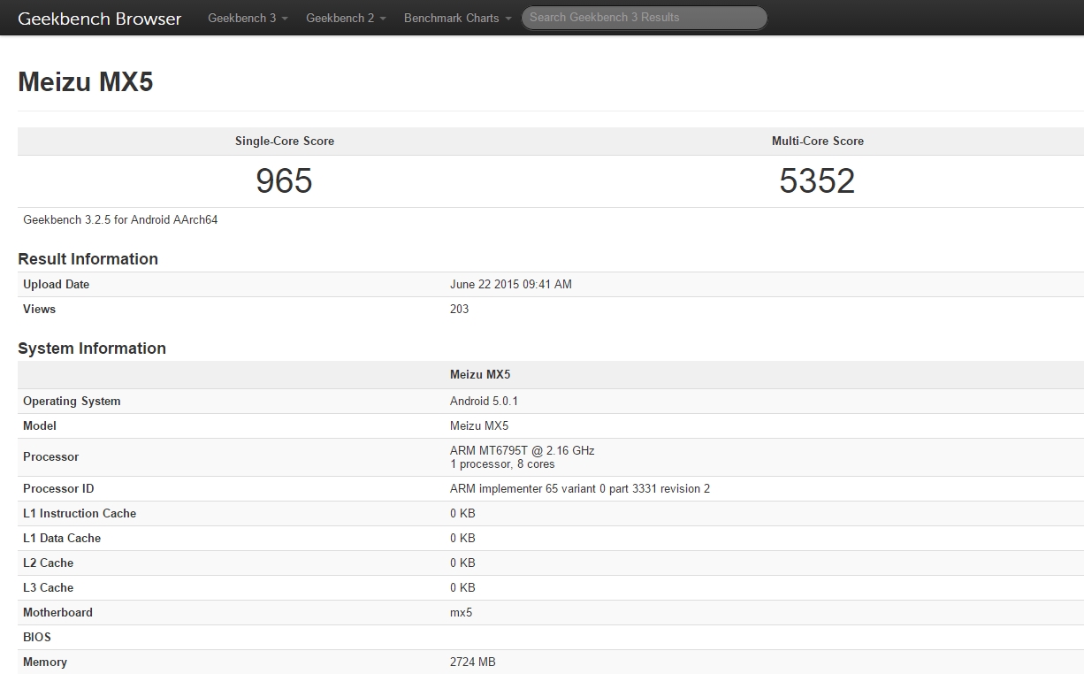This screenshot has width=1084, height=674.
Task: Select the 0 KB value for L3 Cache
Action: (x=462, y=587)
